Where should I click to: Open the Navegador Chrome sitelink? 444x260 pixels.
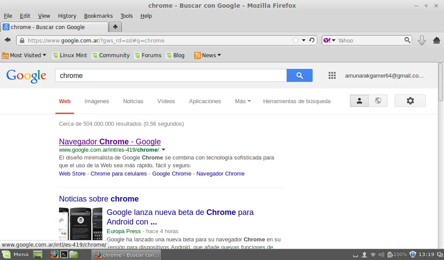click(220, 173)
